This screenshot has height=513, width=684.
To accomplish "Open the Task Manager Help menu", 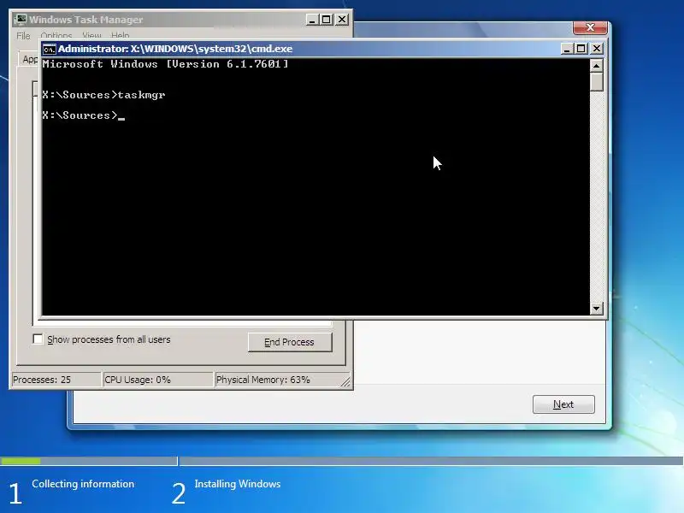I will 120,35.
